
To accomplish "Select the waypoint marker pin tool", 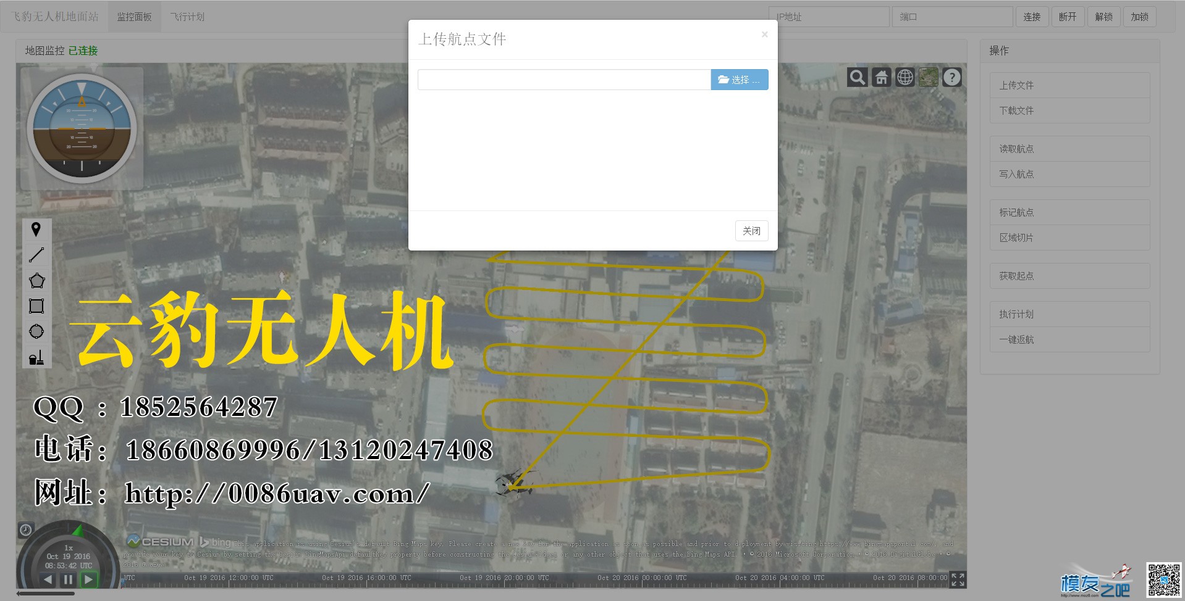I will click(36, 230).
